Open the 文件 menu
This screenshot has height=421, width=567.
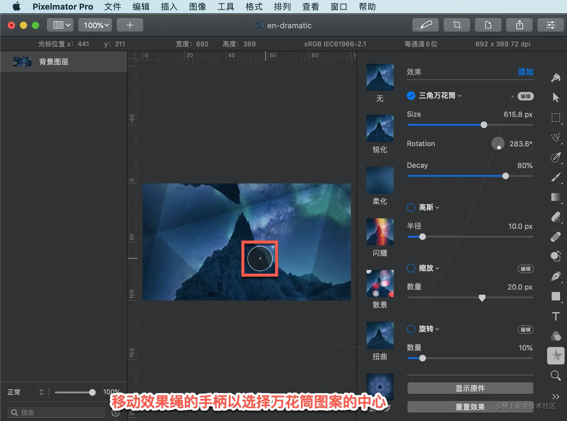click(112, 7)
